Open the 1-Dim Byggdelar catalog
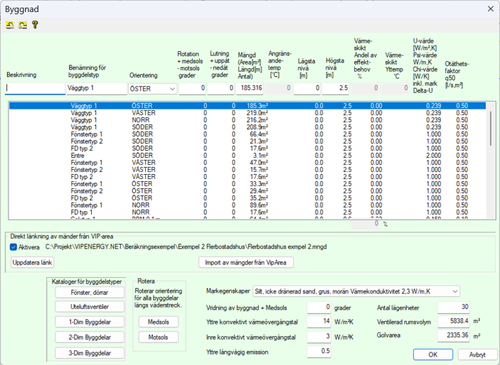 click(88, 322)
